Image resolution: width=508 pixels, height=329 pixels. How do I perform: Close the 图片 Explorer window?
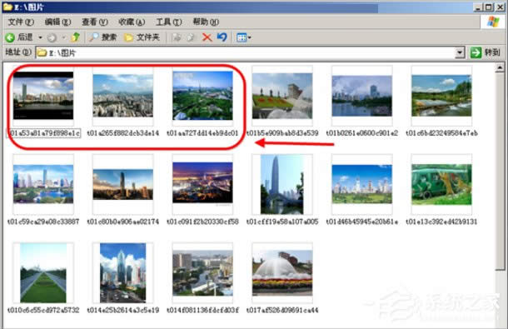point(500,7)
